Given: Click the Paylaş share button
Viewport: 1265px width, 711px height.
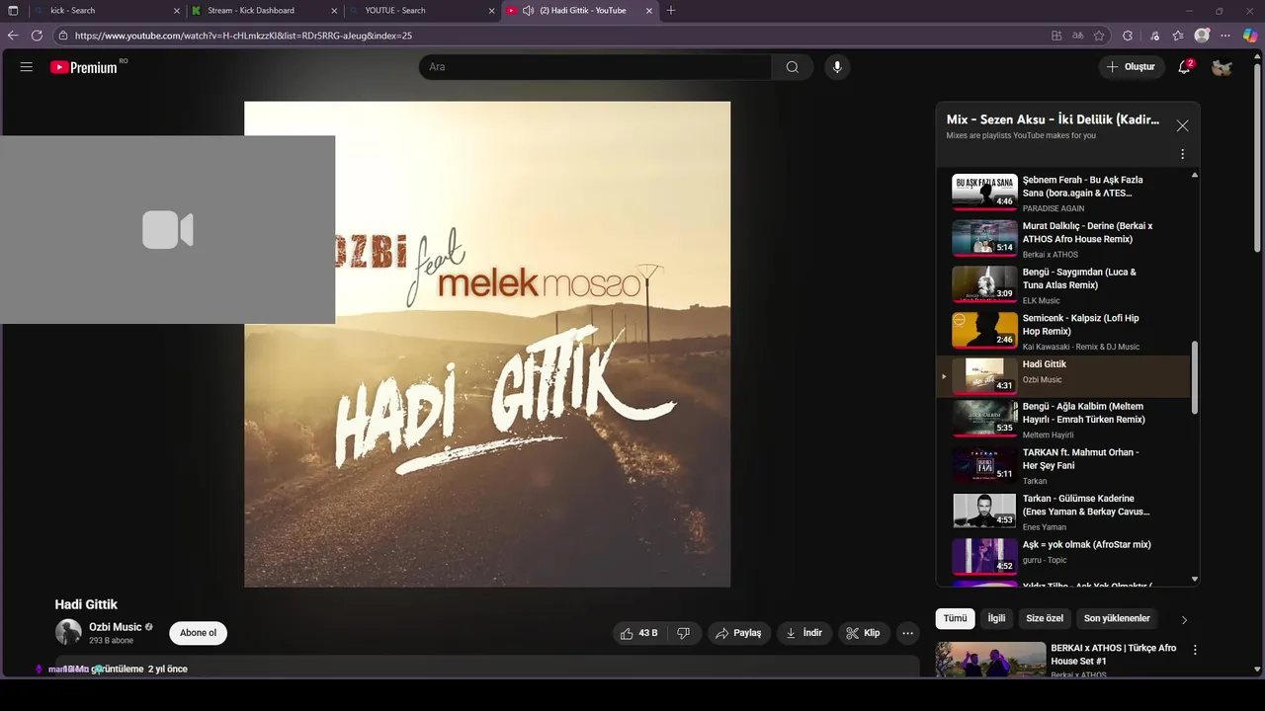Looking at the screenshot, I should (x=737, y=633).
